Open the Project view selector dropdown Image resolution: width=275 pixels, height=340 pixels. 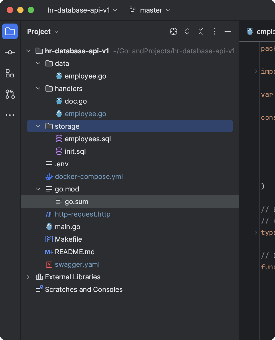(43, 32)
